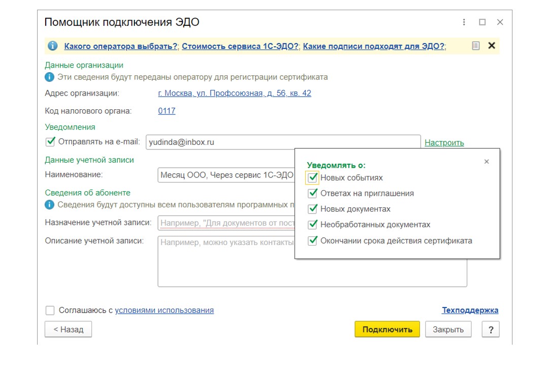Uncheck "Ответах на приглашения" option
Screen dimensions: 544x365
312,194
